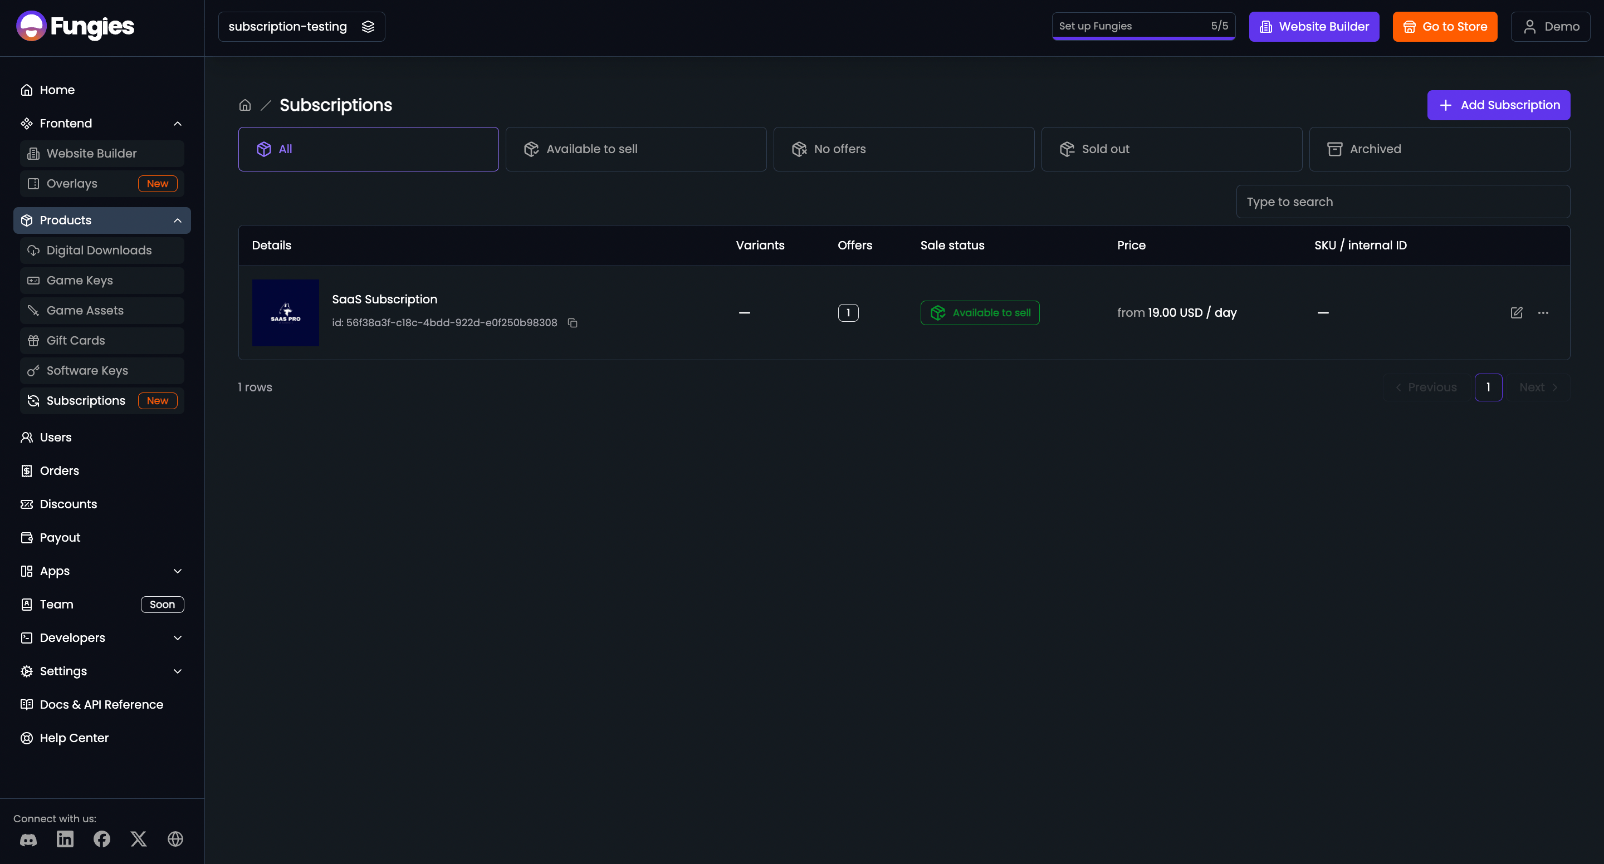Screen dimensions: 1604x864
Task: Open the three-dot row options menu
Action: pos(1543,312)
